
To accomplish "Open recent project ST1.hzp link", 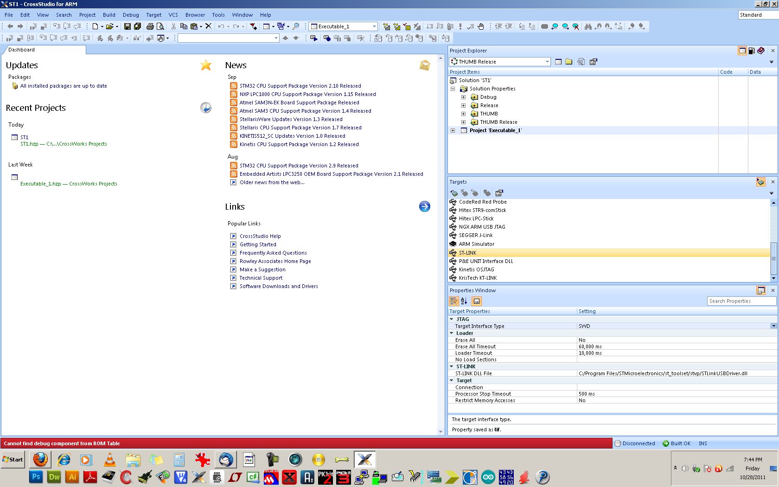I will [64, 144].
